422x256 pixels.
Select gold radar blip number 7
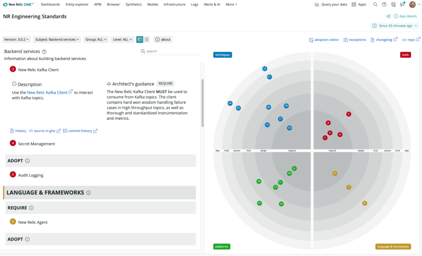[x=349, y=187]
